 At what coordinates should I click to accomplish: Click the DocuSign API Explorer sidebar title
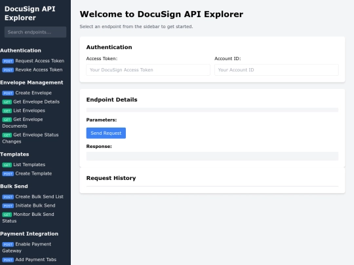pyautogui.click(x=29, y=13)
